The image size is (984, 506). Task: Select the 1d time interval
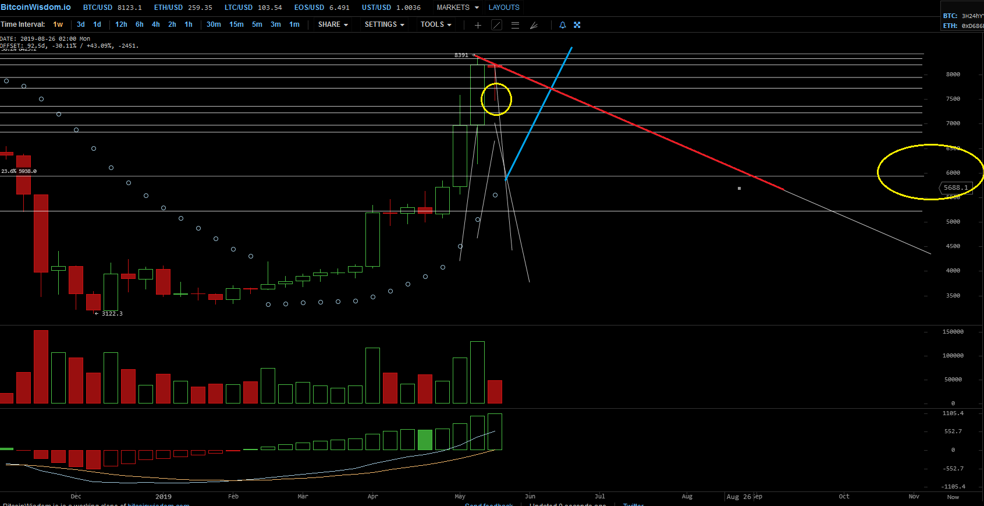pos(97,24)
